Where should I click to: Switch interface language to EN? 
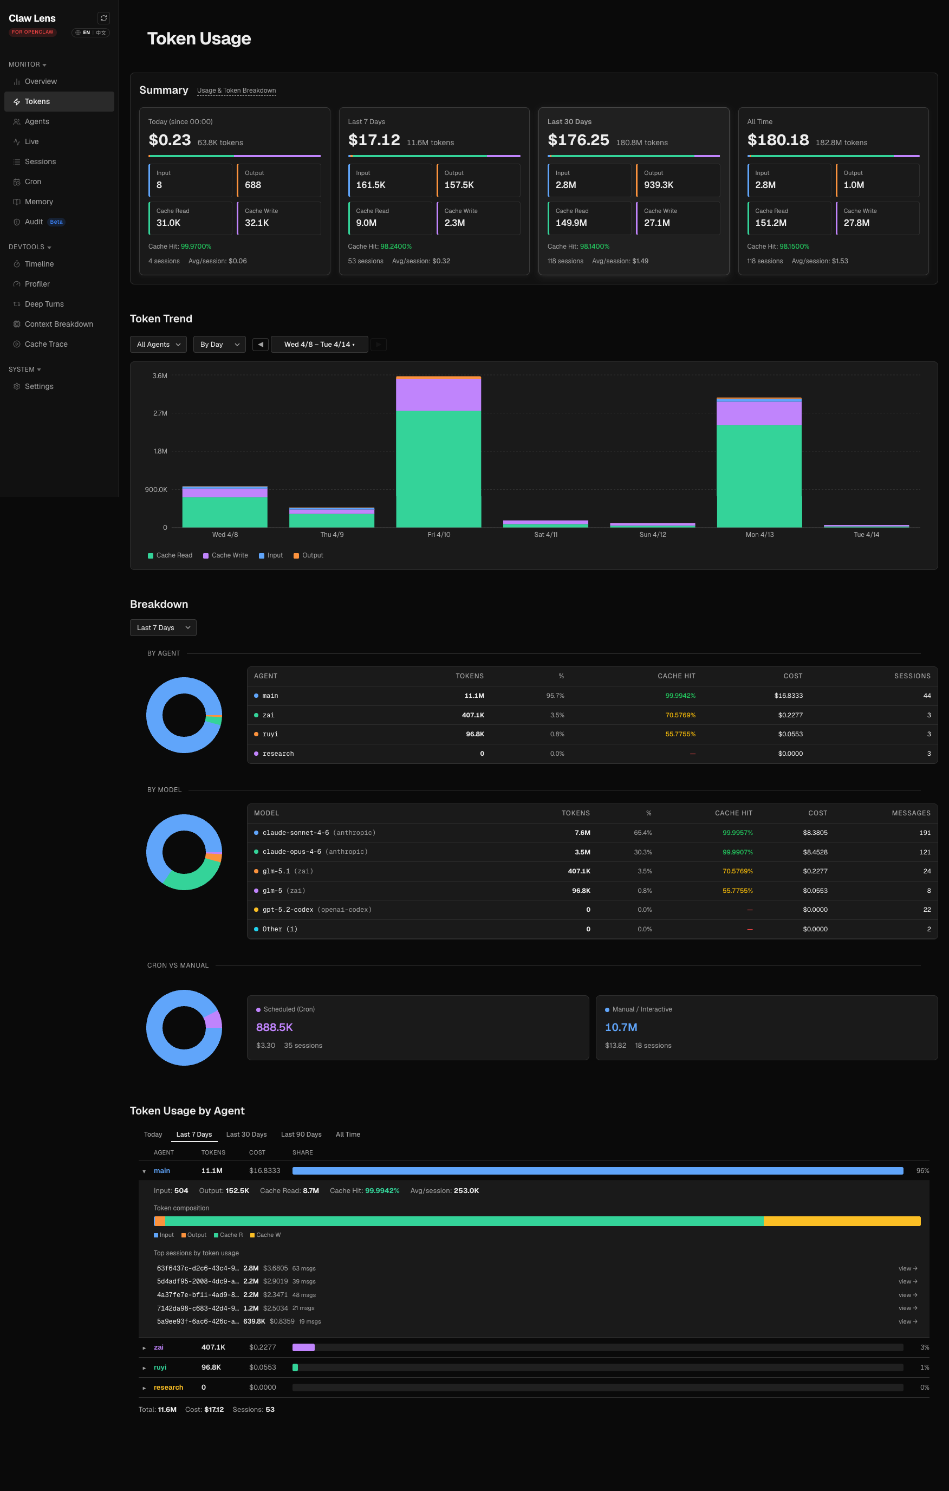pyautogui.click(x=87, y=33)
